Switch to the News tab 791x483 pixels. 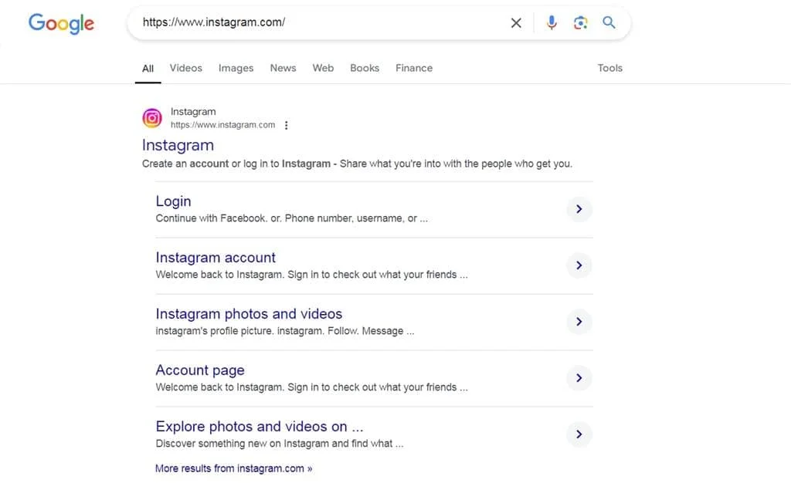point(283,68)
